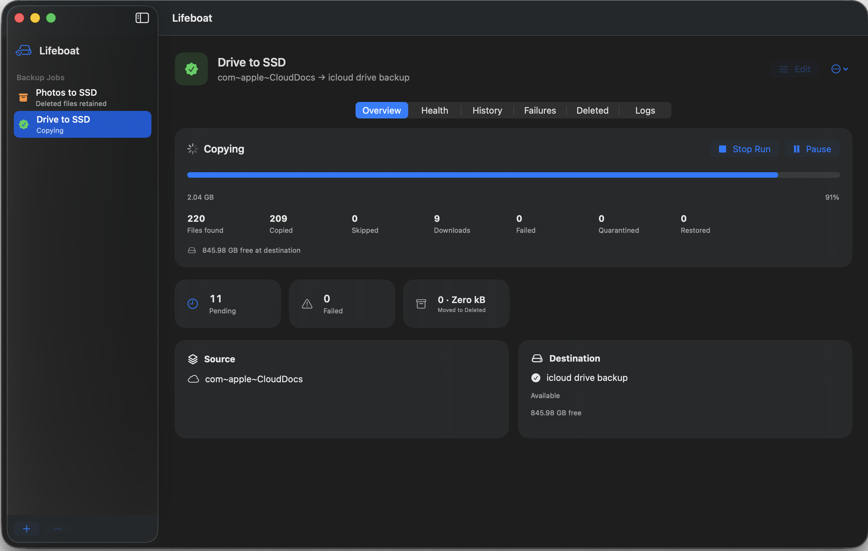Stop the current backup run
This screenshot has height=551, width=868.
pyautogui.click(x=744, y=149)
